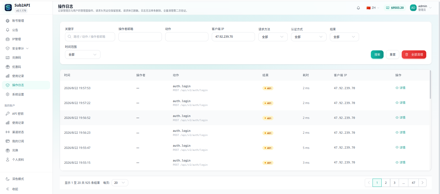Open 详情 link for 19:55:47 row
This screenshot has width=440, height=194.
coord(401,147)
